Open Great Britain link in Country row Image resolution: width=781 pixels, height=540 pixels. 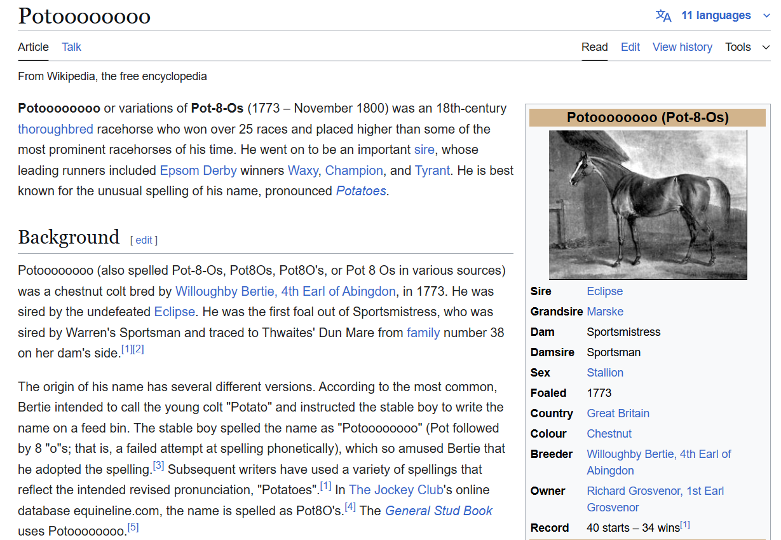point(618,413)
